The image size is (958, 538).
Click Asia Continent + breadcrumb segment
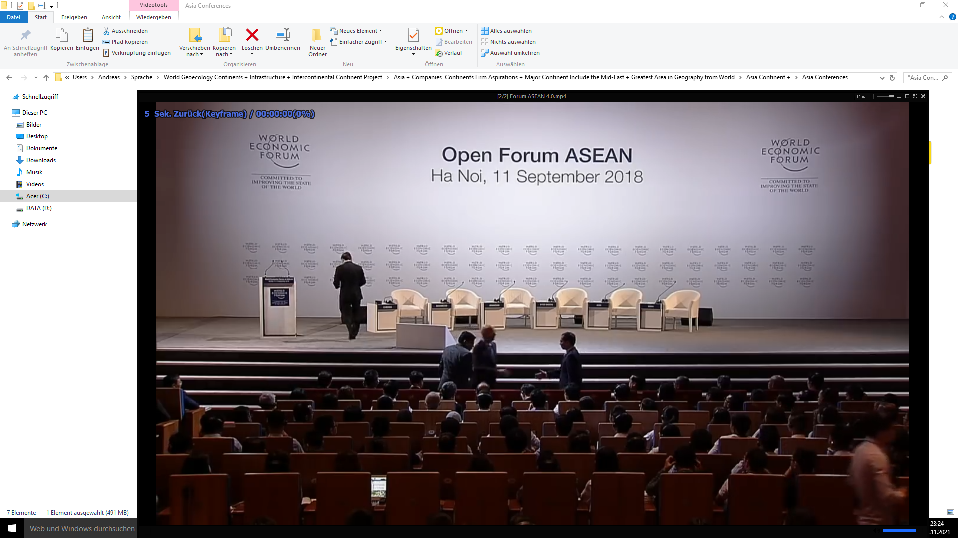(768, 77)
